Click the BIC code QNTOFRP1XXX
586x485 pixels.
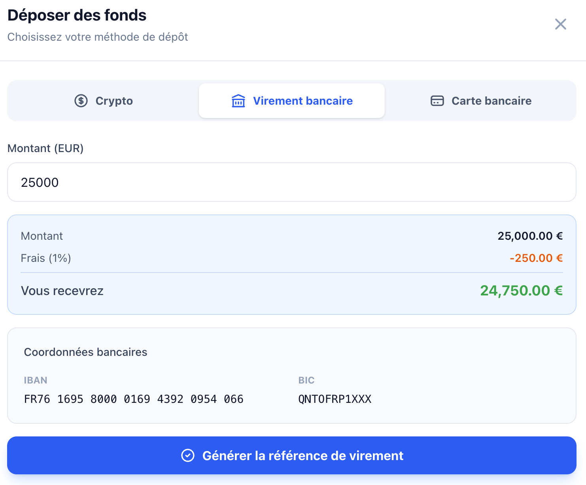(335, 399)
